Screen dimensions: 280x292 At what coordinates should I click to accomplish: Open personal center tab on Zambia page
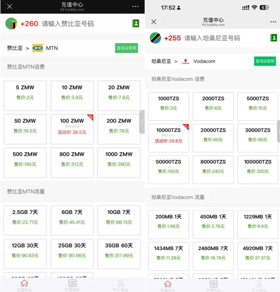[121, 285]
